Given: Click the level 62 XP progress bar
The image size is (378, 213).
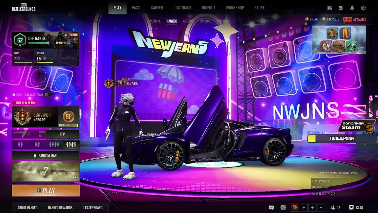Looking at the screenshot, I should click(x=41, y=43).
